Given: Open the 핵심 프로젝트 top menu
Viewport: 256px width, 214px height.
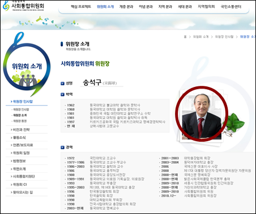Looking at the screenshot, I should (x=81, y=7).
